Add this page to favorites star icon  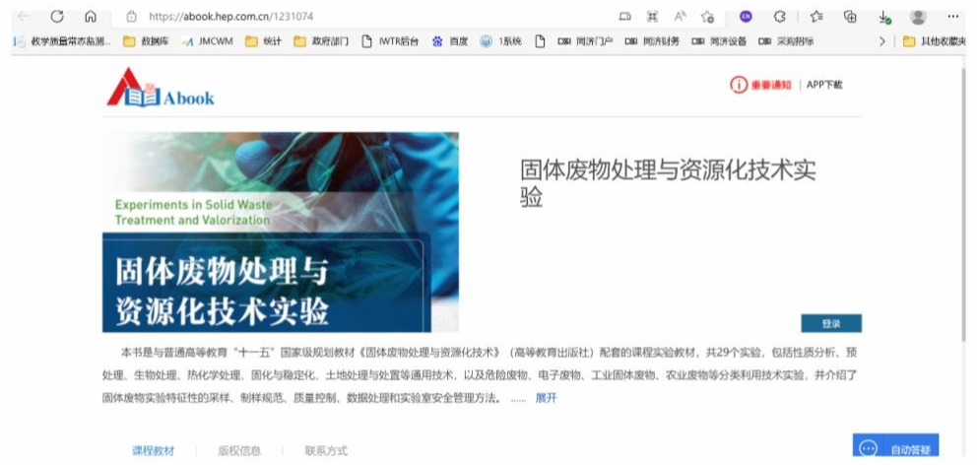click(x=707, y=17)
